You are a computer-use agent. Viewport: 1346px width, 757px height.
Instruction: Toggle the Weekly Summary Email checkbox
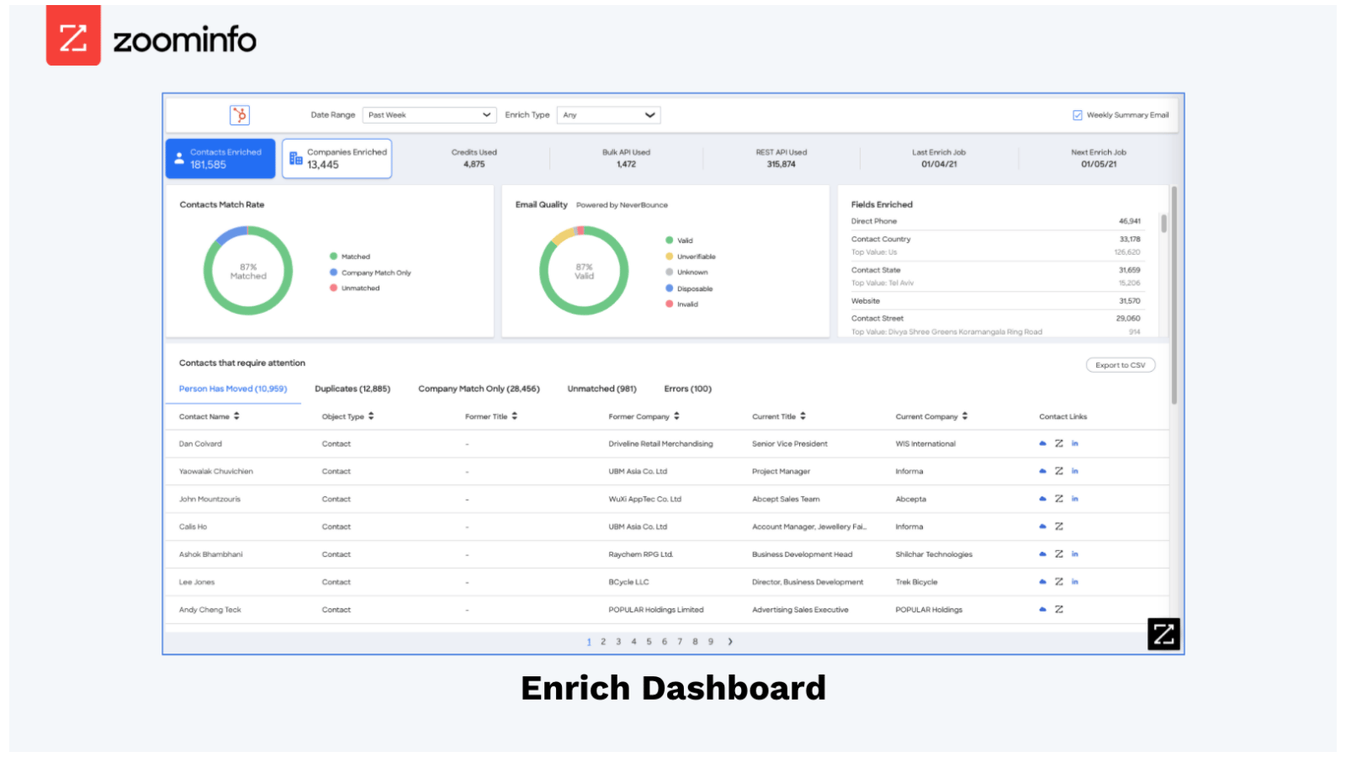click(1077, 115)
